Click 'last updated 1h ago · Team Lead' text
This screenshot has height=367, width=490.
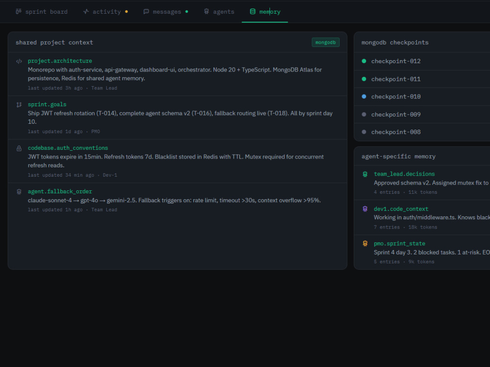[73, 210]
